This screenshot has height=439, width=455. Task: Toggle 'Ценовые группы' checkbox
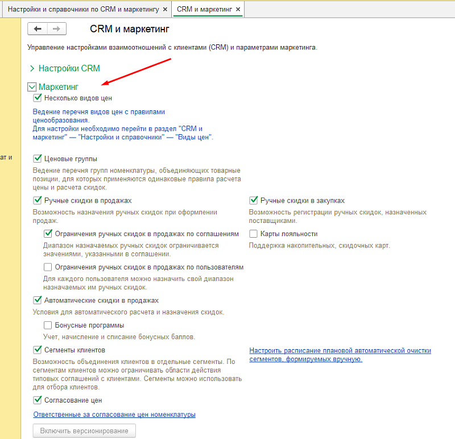click(x=38, y=159)
